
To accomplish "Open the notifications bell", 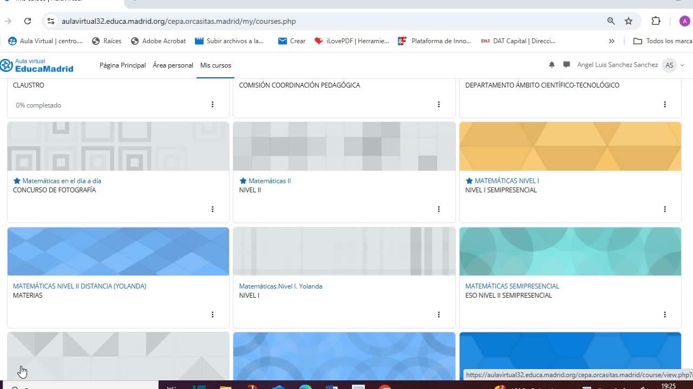I will 552,65.
